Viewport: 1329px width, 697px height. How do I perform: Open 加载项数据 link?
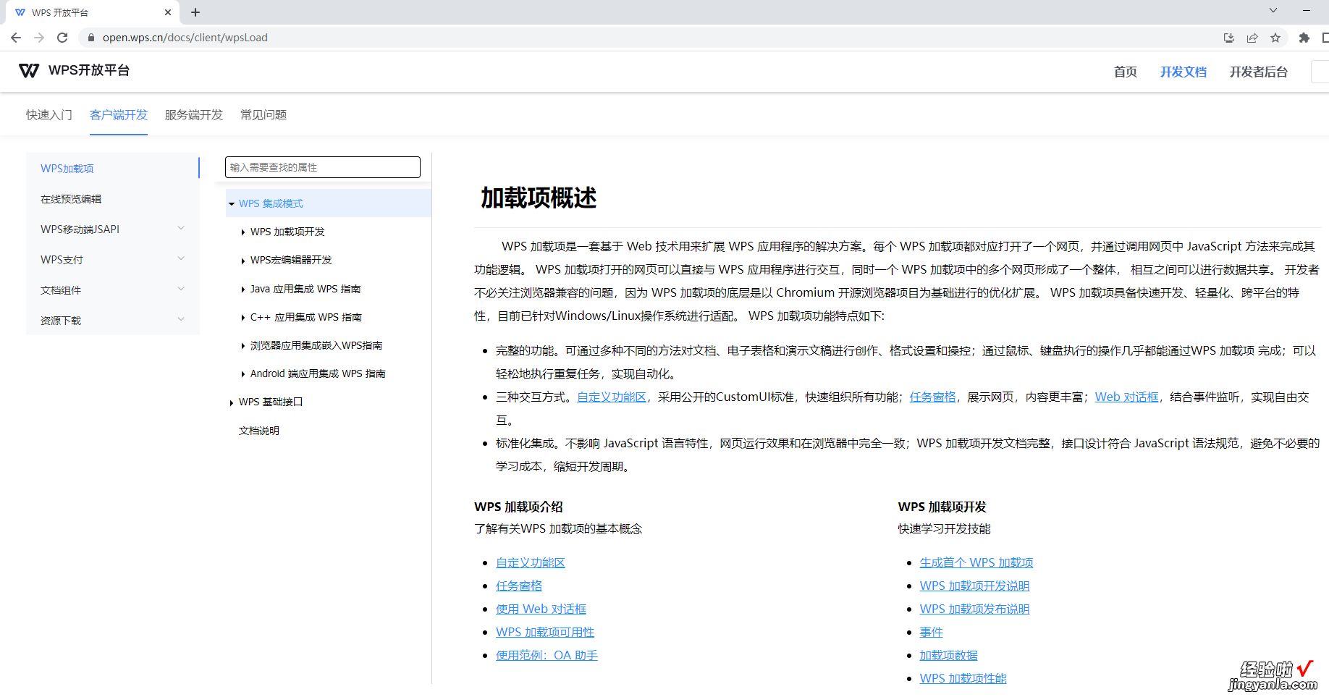click(x=948, y=655)
